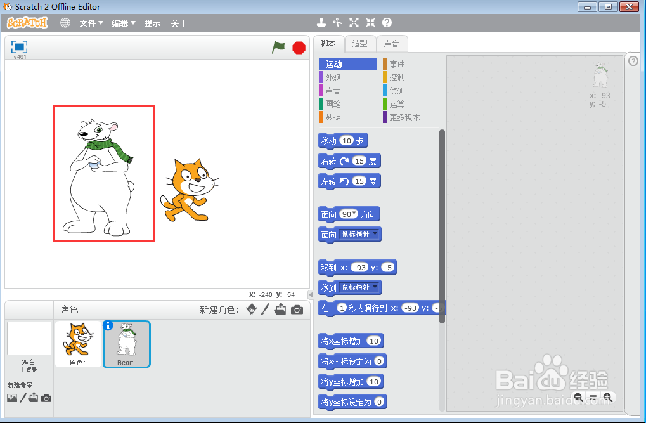Click value in 将y坐标增加 block
This screenshot has height=423, width=646.
(x=374, y=381)
